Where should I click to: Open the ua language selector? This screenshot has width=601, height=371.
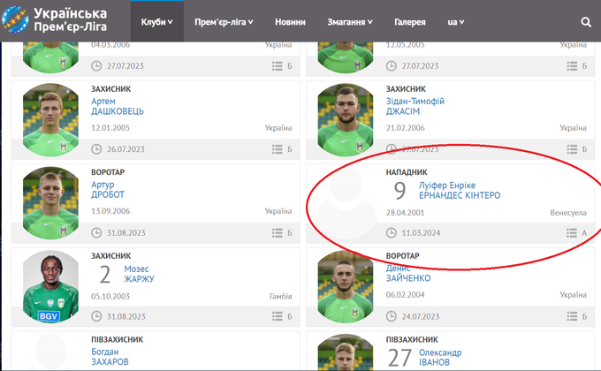458,22
